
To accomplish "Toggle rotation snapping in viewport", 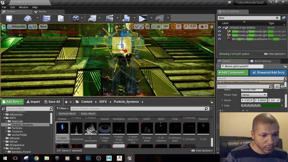I will (x=173, y=27).
